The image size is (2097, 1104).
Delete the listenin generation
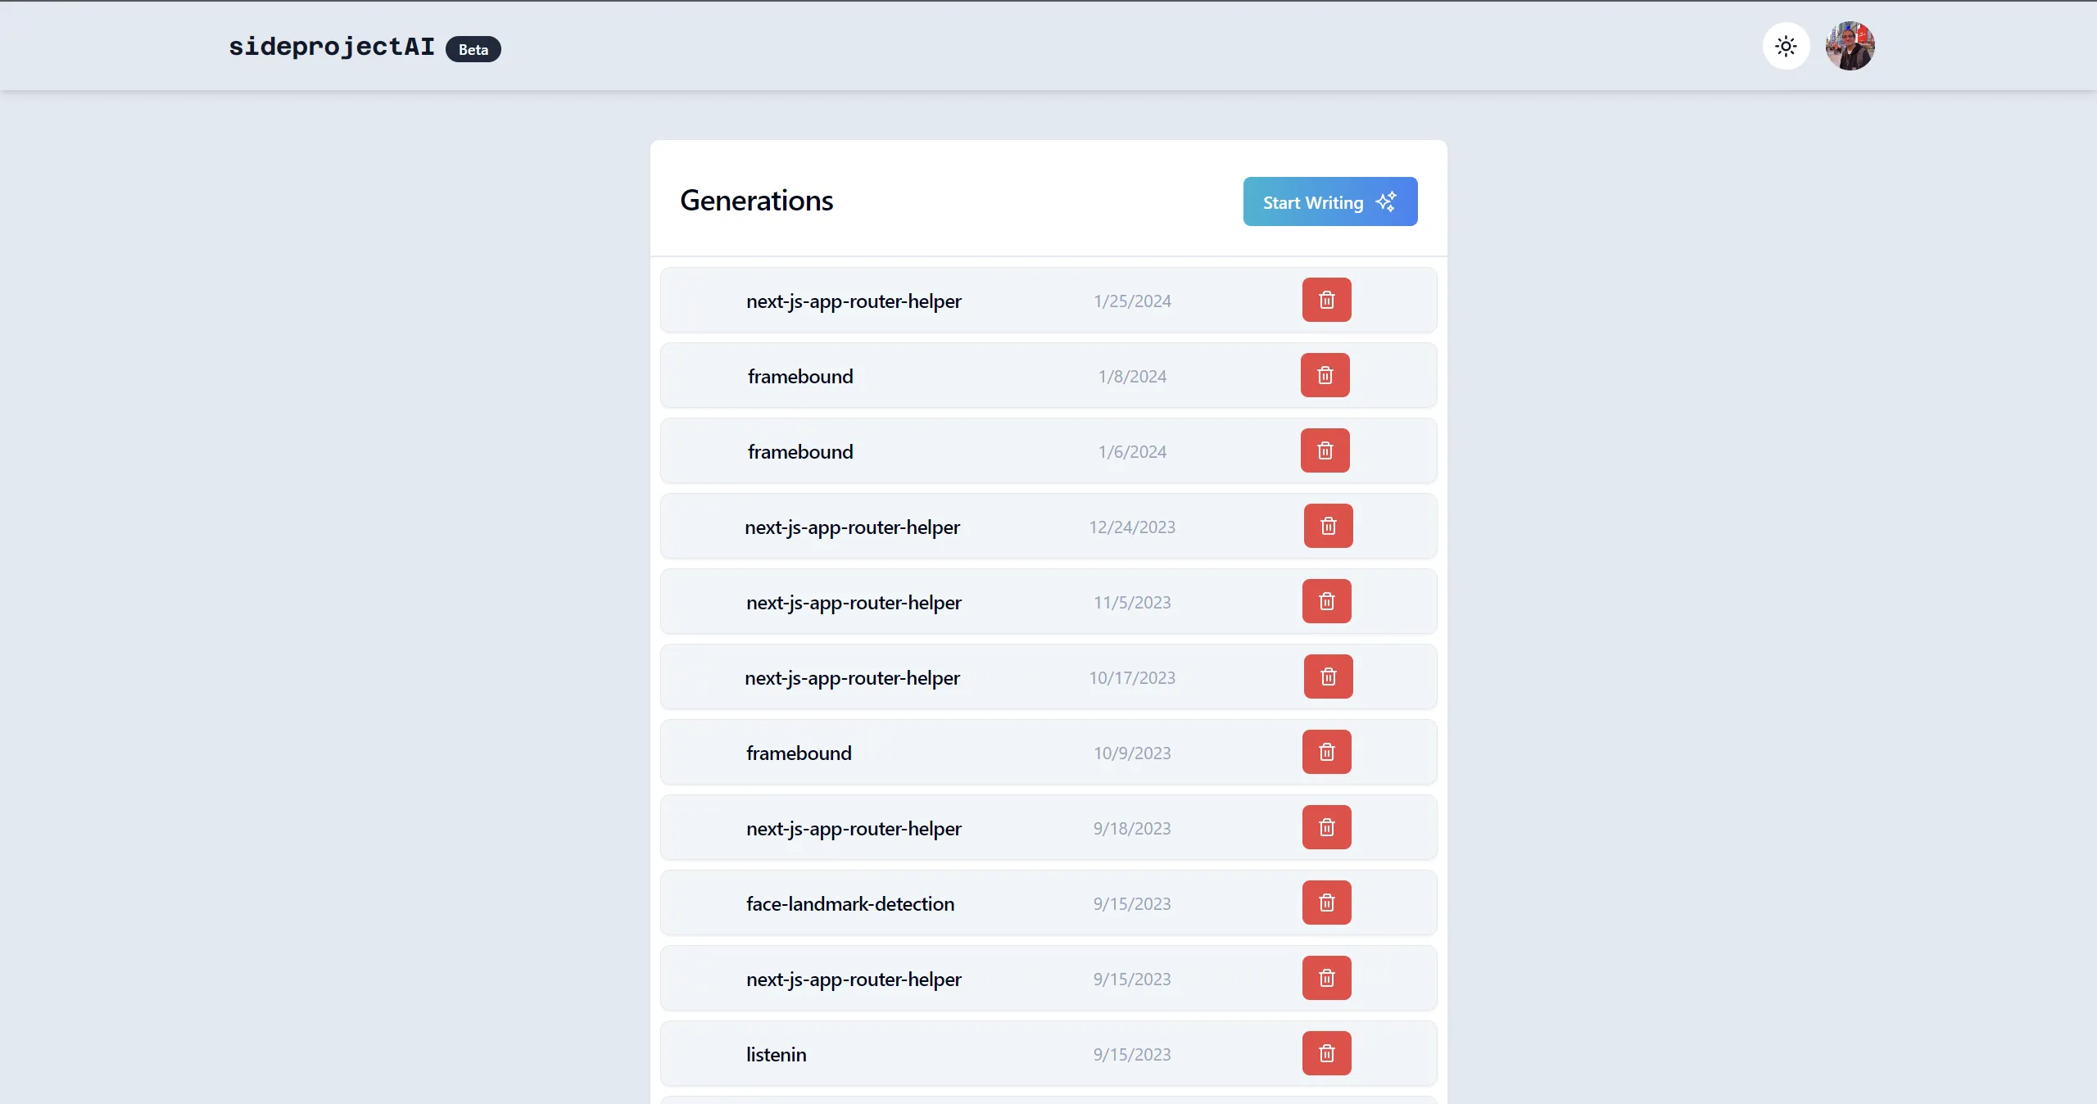pyautogui.click(x=1326, y=1053)
